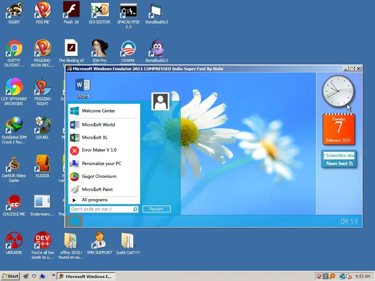Open the HxD editor desktop icon
Image resolution: width=375 pixels, height=281 pixels.
point(100,13)
